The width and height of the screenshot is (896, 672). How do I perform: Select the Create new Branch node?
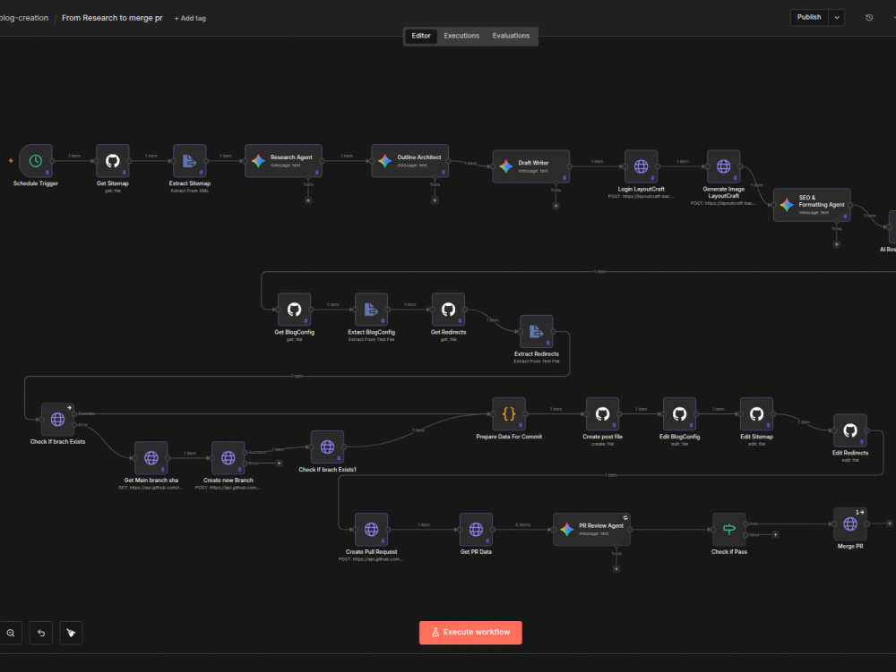click(228, 457)
